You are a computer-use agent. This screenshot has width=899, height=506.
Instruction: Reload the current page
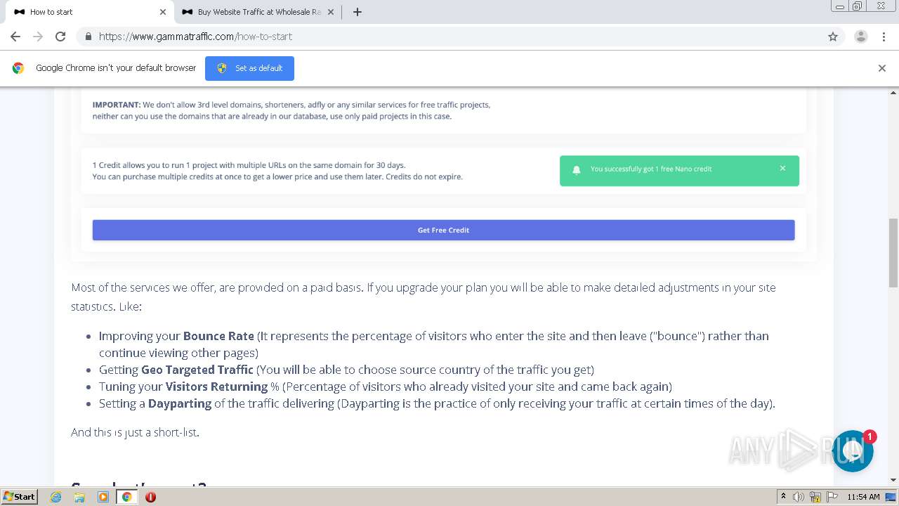60,37
